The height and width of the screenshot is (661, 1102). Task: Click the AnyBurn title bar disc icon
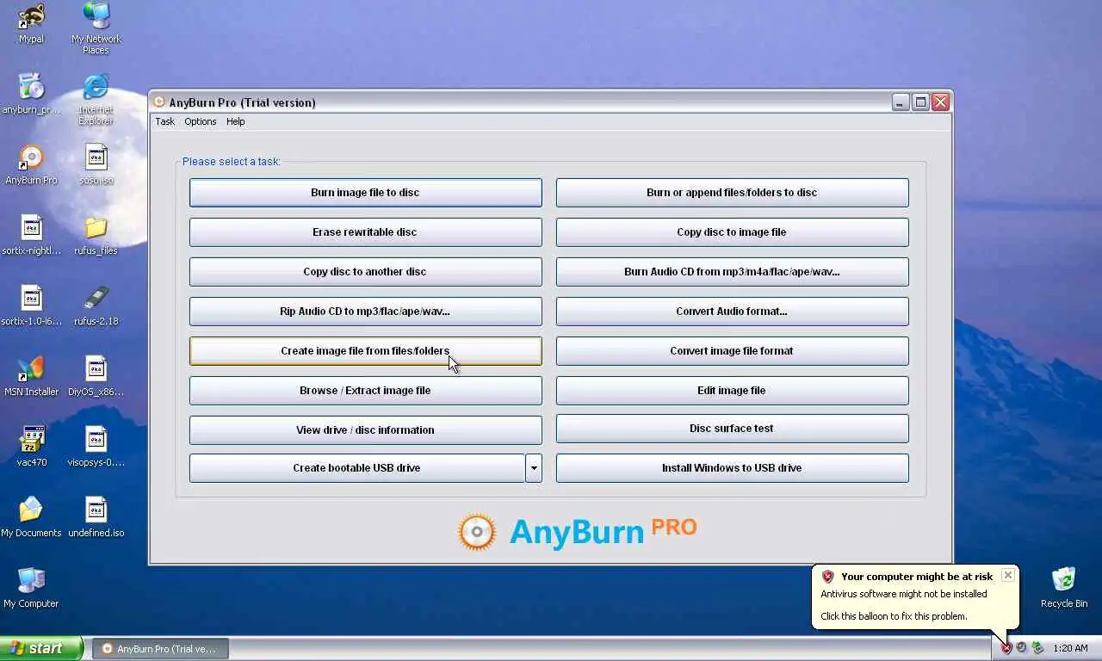(159, 102)
